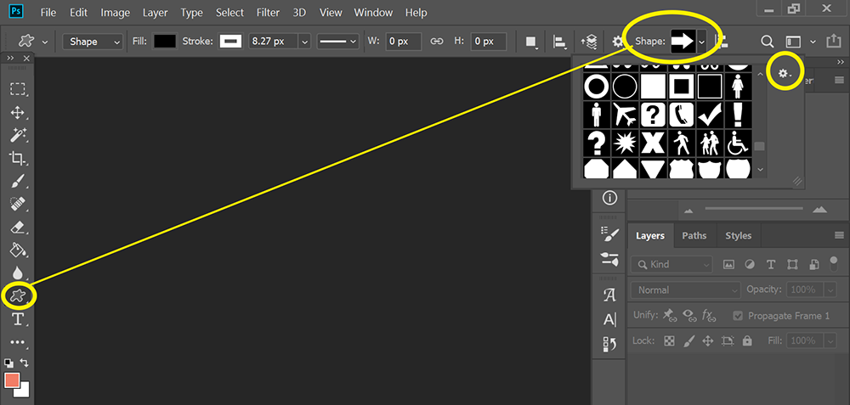Select the Crop tool
The height and width of the screenshot is (405, 850).
18,158
